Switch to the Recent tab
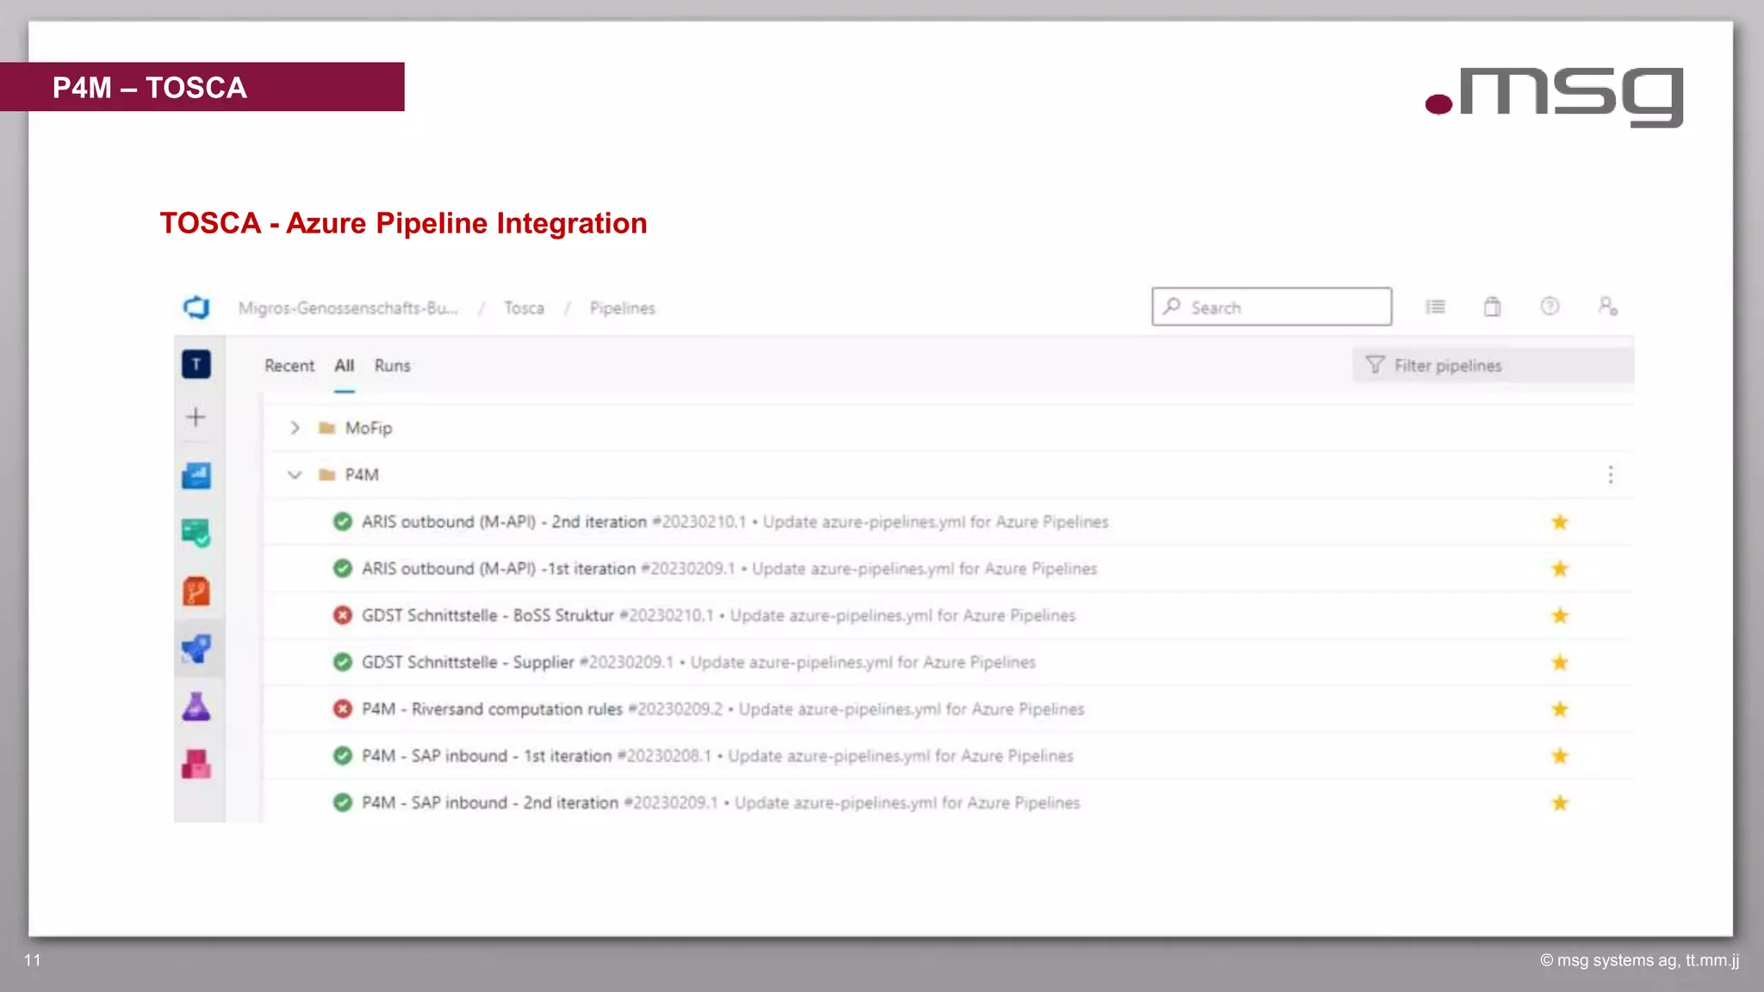 [x=289, y=366]
